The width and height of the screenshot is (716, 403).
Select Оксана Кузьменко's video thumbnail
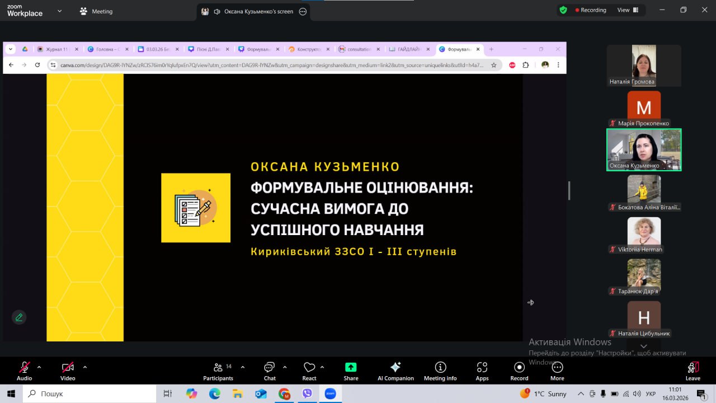(644, 149)
